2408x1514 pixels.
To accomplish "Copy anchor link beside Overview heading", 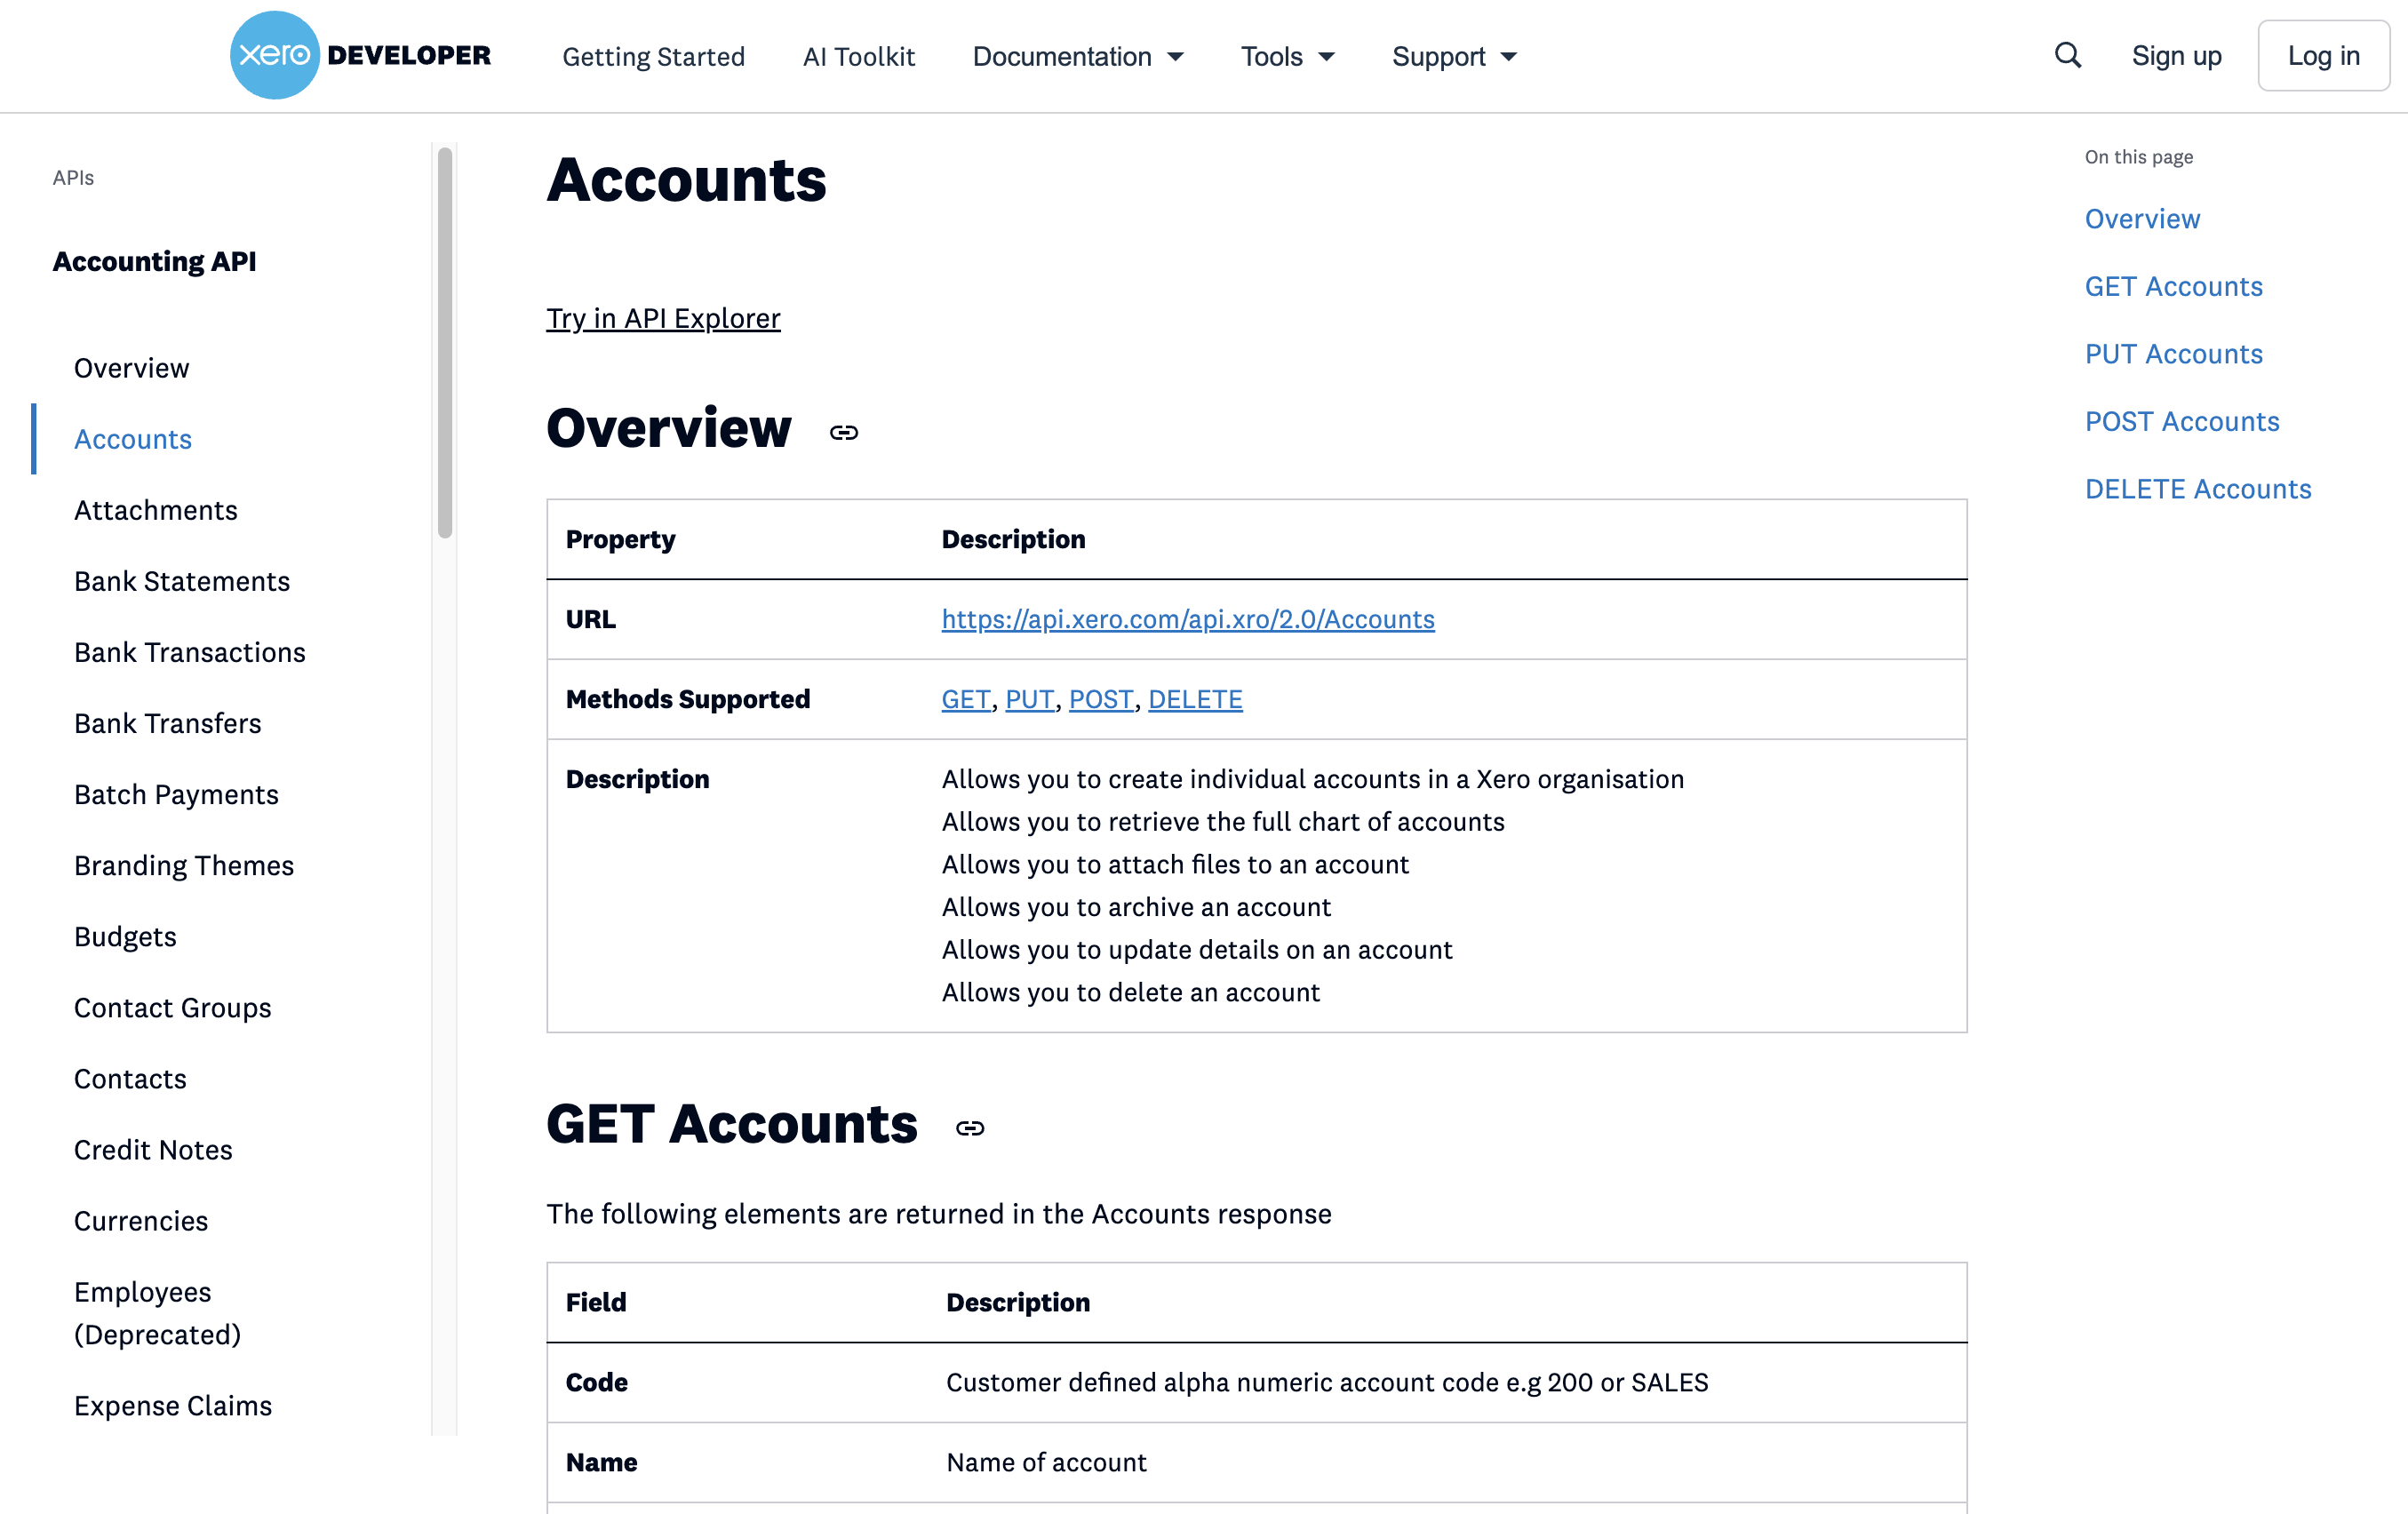I will point(844,432).
